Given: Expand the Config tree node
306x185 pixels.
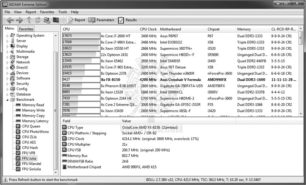Looking at the screenshot, I should tap(7, 89).
